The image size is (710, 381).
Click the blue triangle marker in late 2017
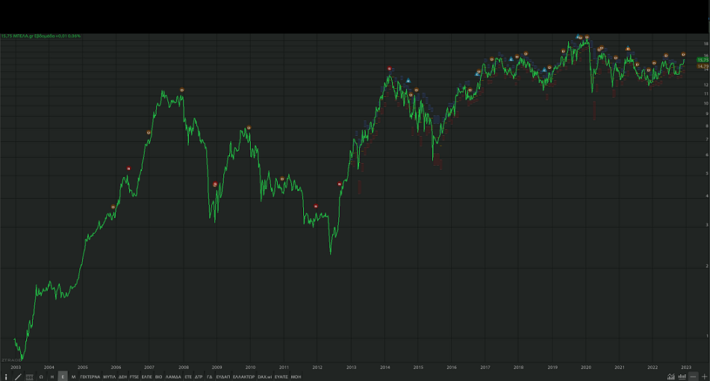click(x=511, y=59)
